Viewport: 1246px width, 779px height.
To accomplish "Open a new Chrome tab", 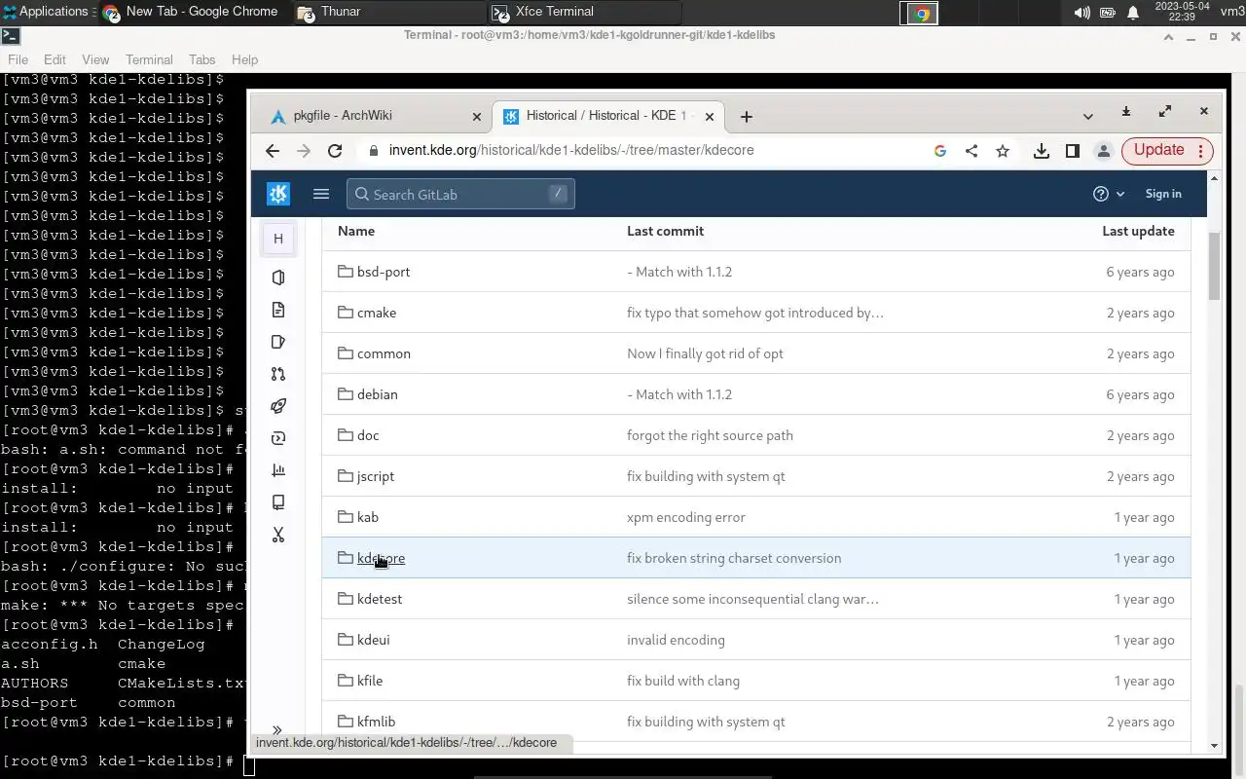I will [746, 116].
